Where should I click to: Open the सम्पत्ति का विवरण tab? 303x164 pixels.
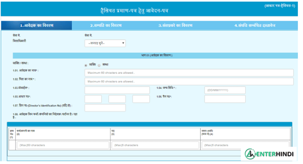pos(106,25)
